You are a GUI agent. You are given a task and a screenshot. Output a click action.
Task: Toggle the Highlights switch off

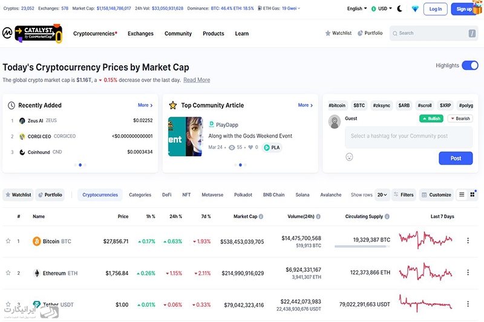[470, 65]
